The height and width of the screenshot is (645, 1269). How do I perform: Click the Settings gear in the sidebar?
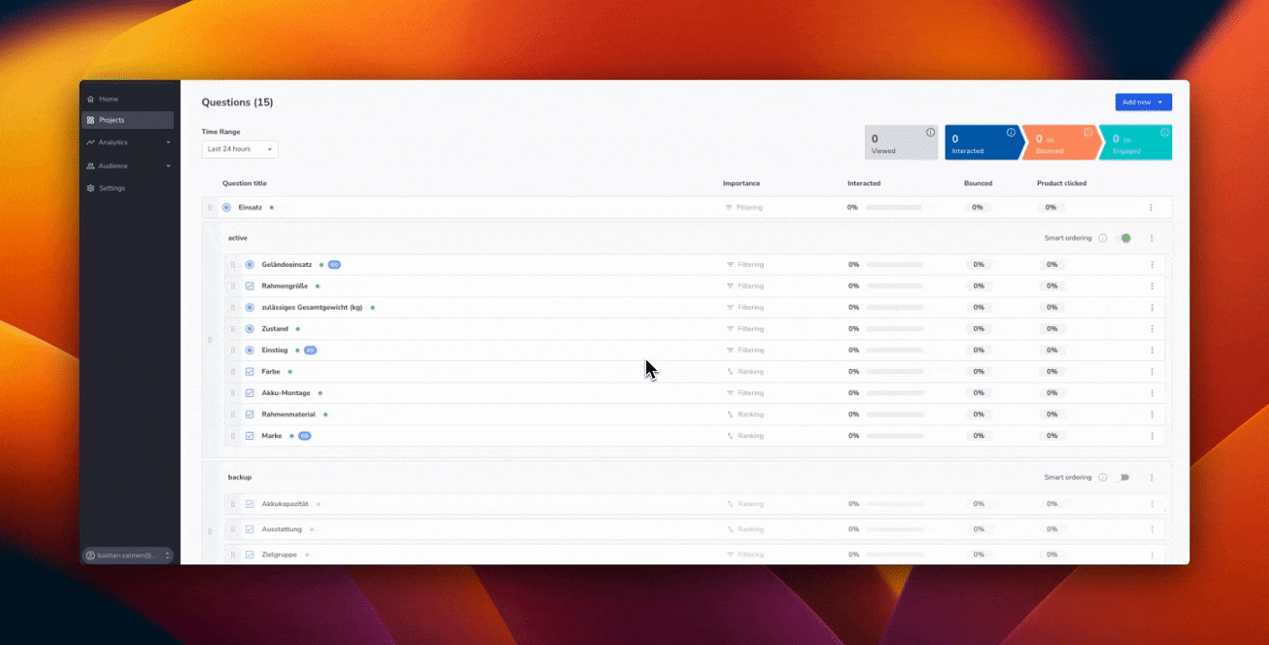tap(111, 188)
